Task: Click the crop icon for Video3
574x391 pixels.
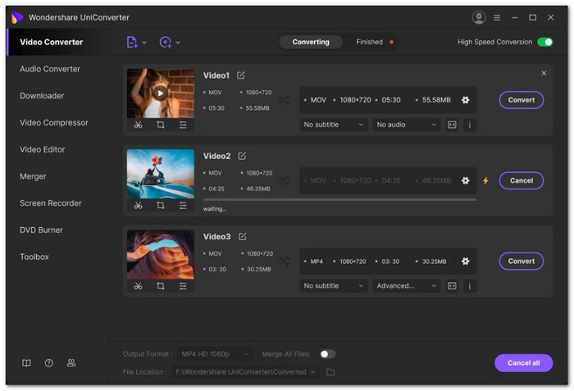Action: point(161,286)
